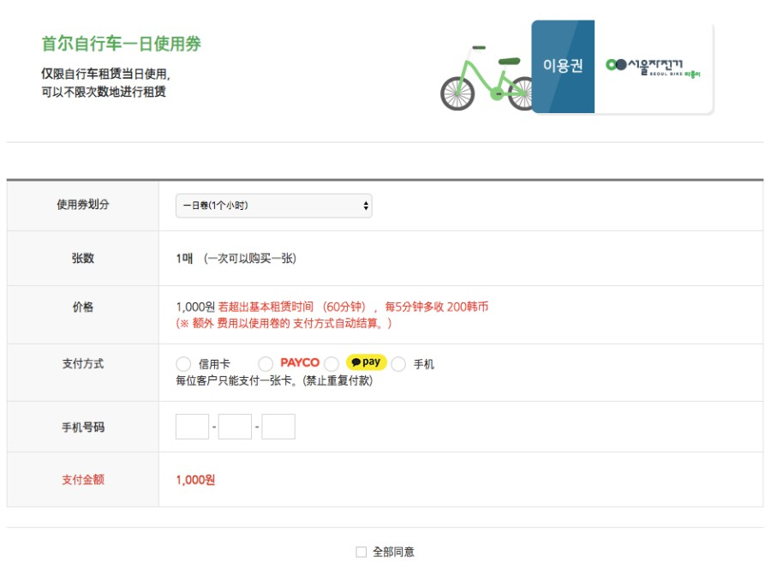
Task: Click the 手机号码 row label
Action: (x=83, y=427)
